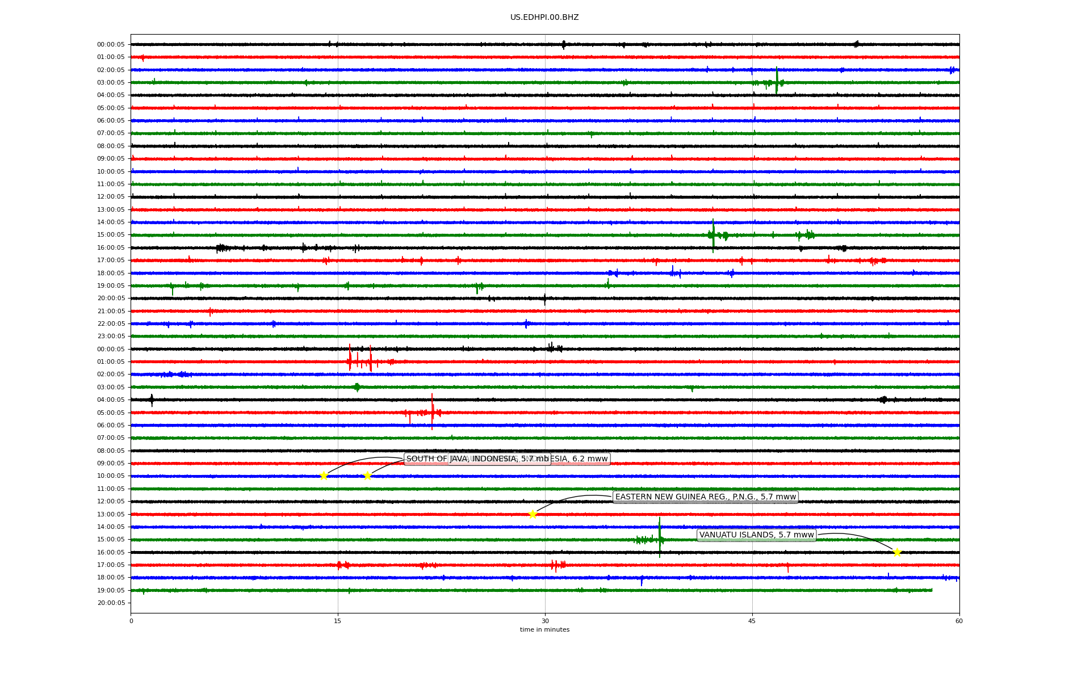Click the 20:00:05 label of the empty last row
This screenshot has width=1090, height=681.
click(x=111, y=603)
